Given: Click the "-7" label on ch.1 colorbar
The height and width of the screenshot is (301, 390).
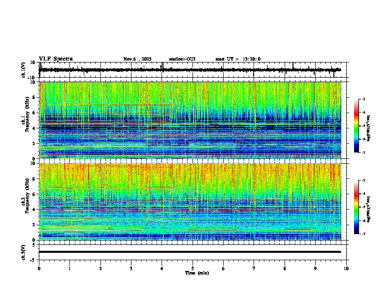Looking at the screenshot, I should coord(363,152).
